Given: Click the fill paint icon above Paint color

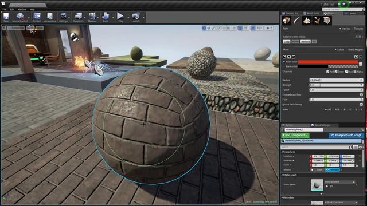Looking at the screenshot, I should click(x=284, y=57).
